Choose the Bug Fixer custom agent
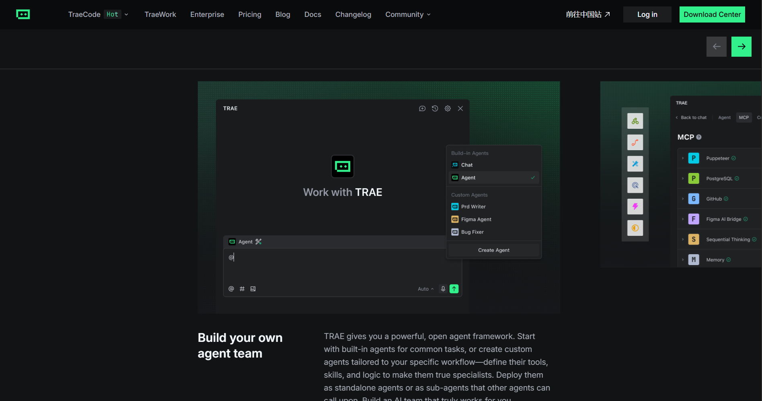762x401 pixels. (494, 232)
